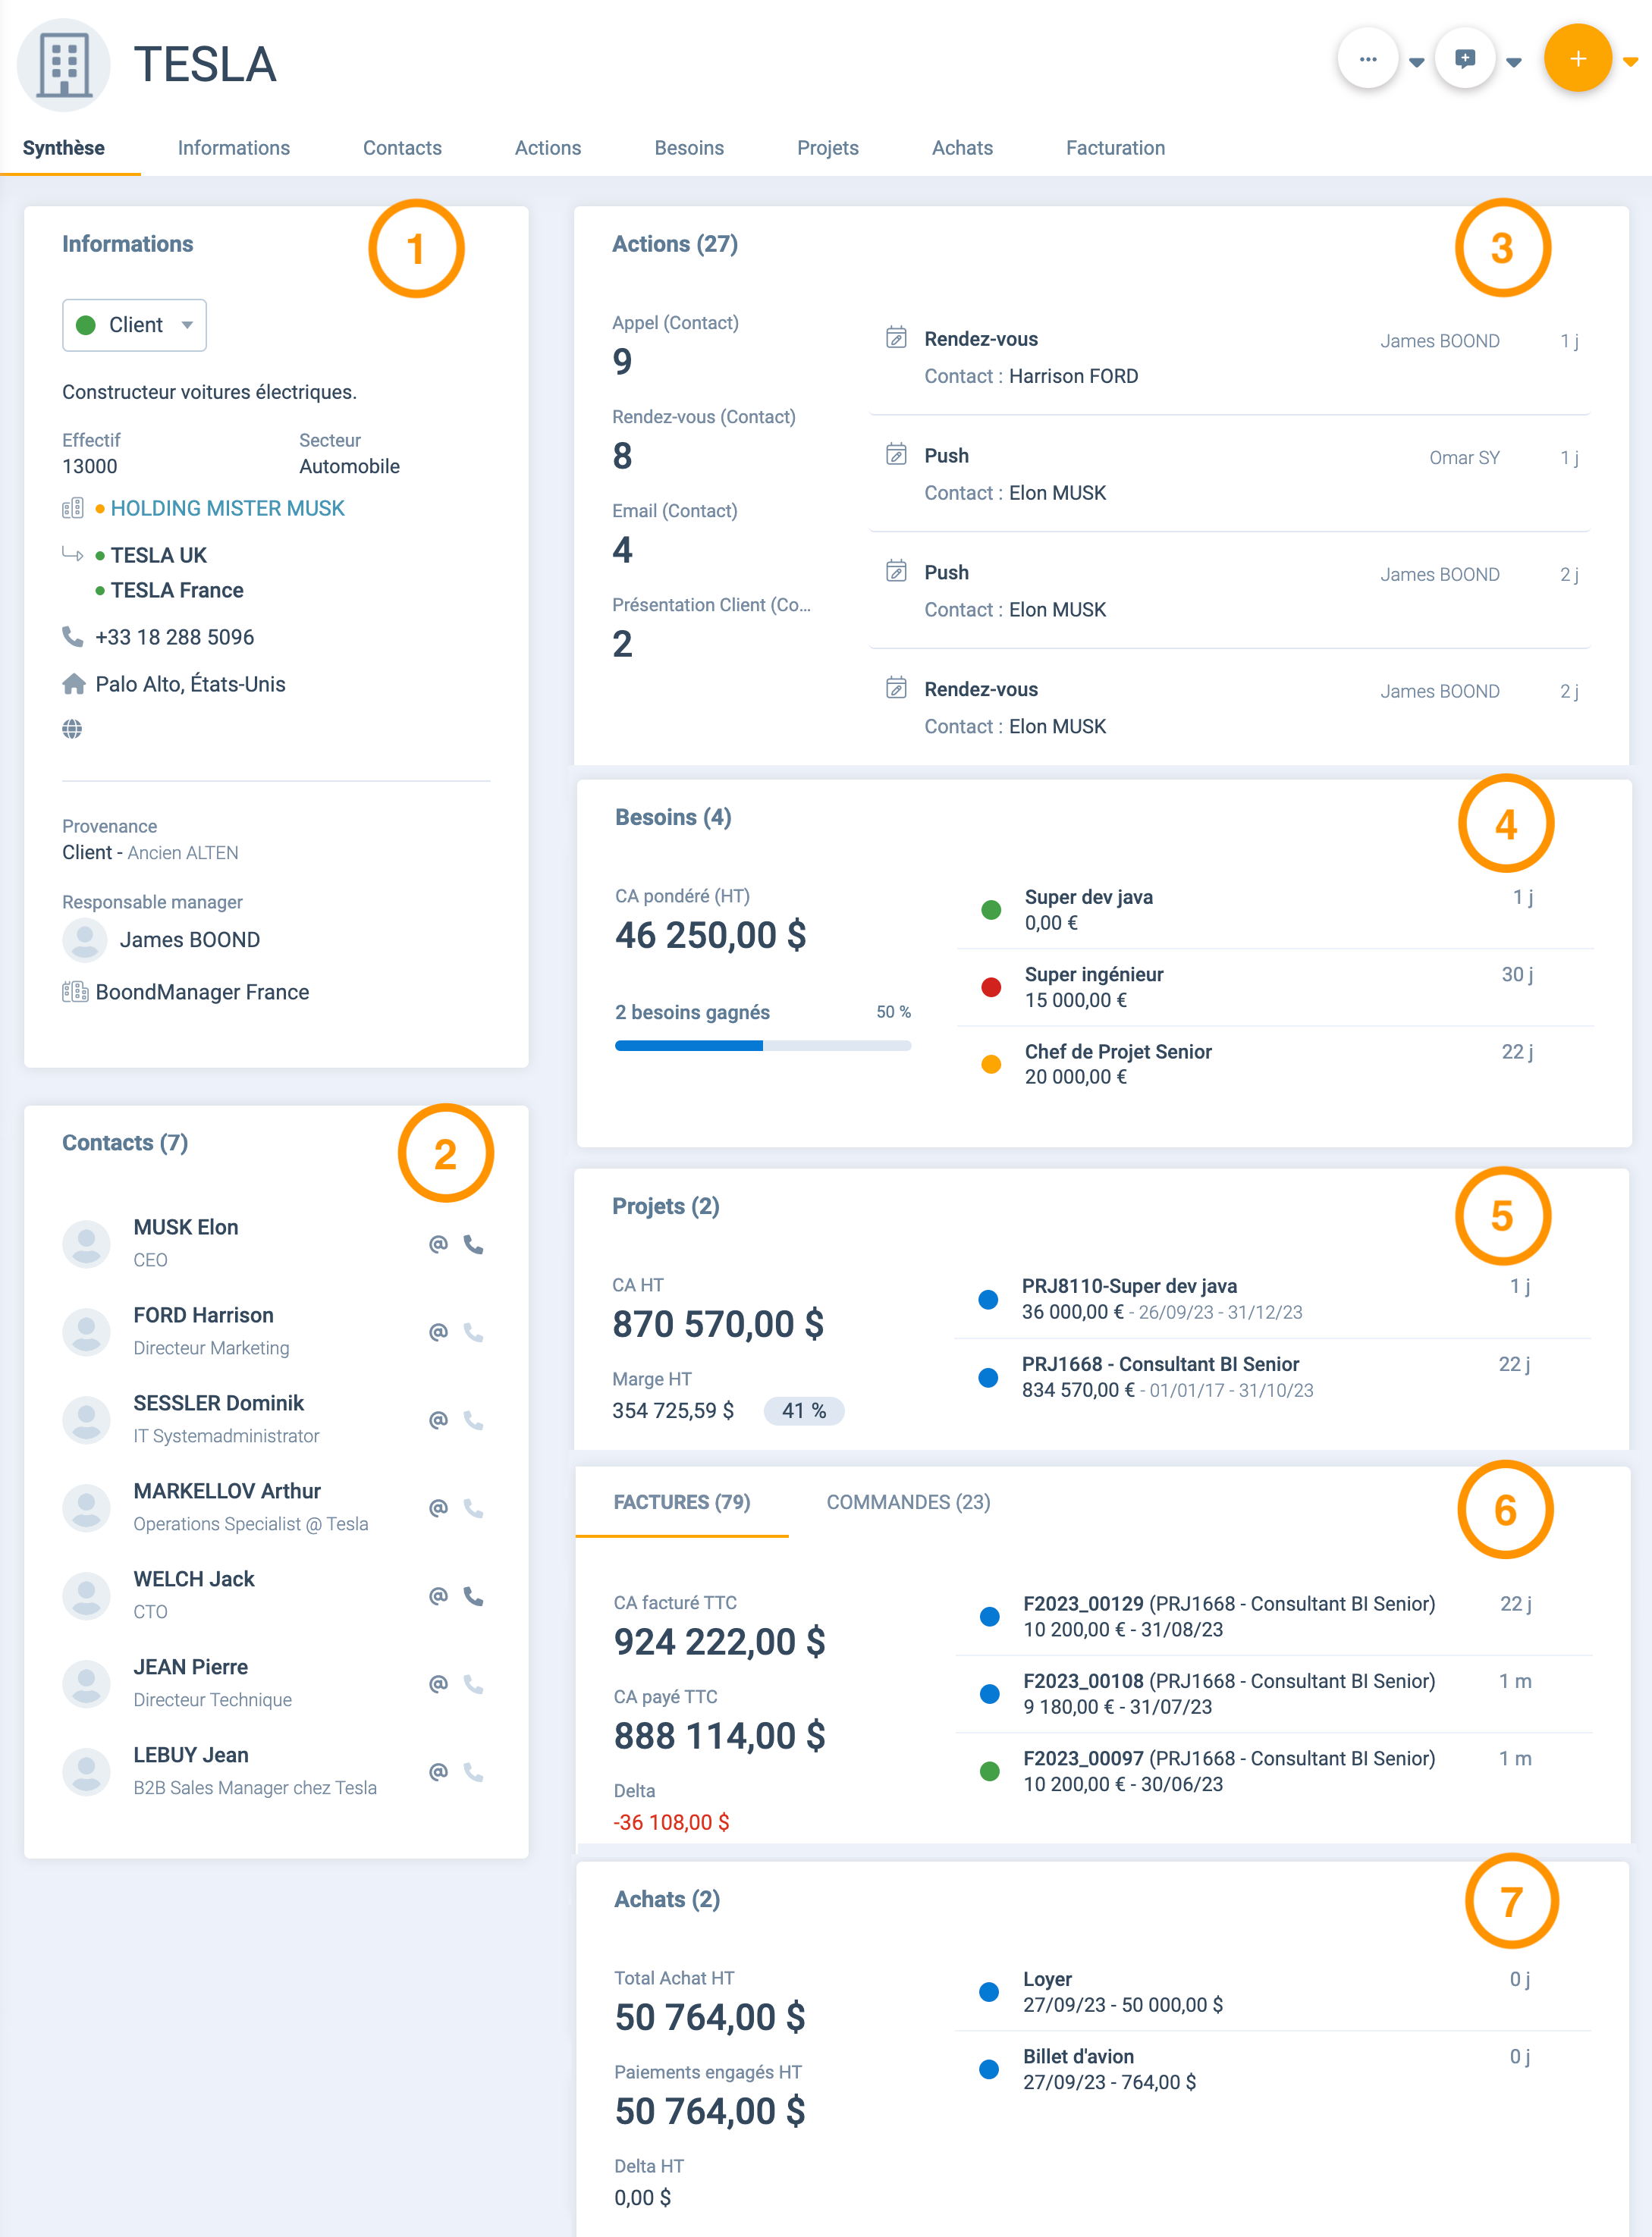Screen dimensions: 1652x2237
Task: Click the agency icon beside BoondManager France
Action: [75, 992]
